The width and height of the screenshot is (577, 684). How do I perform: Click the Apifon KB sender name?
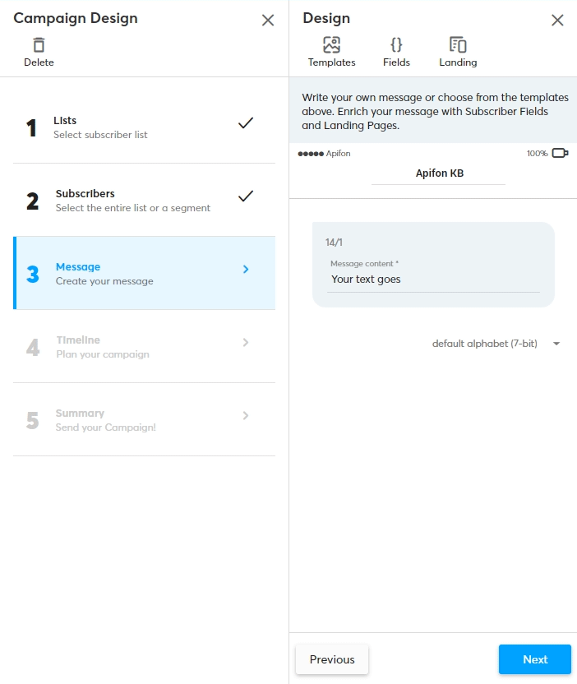(438, 173)
